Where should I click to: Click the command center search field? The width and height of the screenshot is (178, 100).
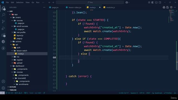pyautogui.click(x=90, y=2)
